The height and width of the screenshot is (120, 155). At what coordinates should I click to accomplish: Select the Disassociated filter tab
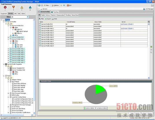[x=60, y=15]
